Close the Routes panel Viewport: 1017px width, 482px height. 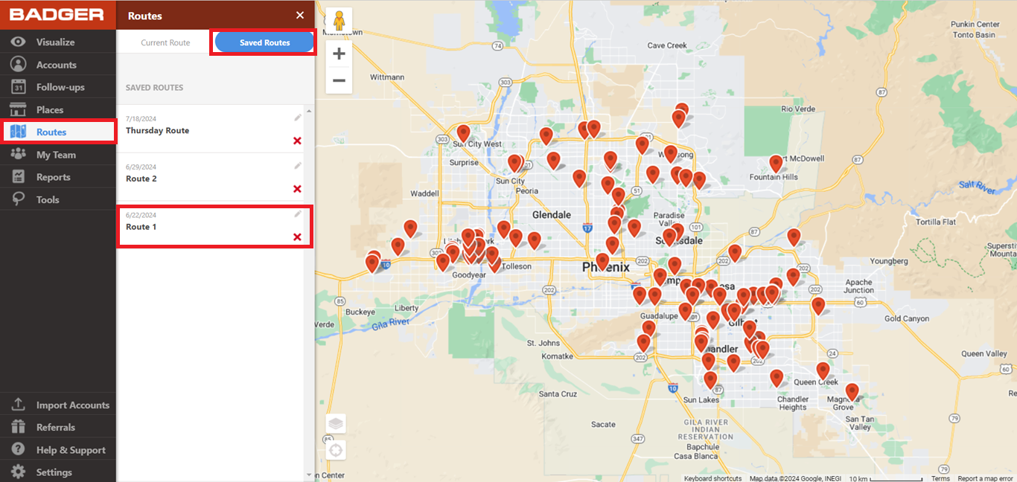[x=299, y=14]
